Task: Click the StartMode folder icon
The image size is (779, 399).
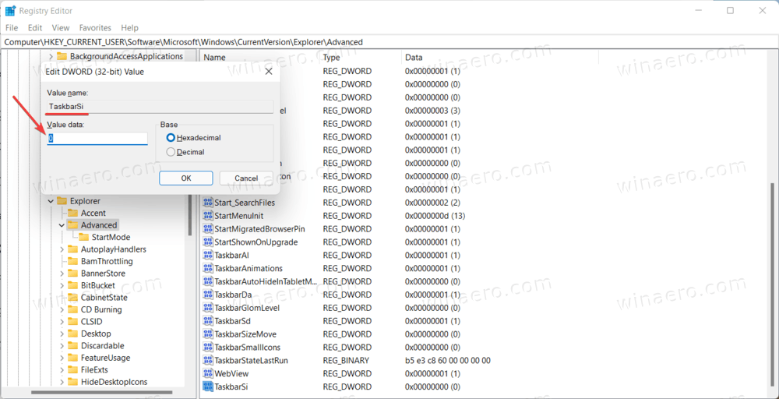Action: click(84, 237)
